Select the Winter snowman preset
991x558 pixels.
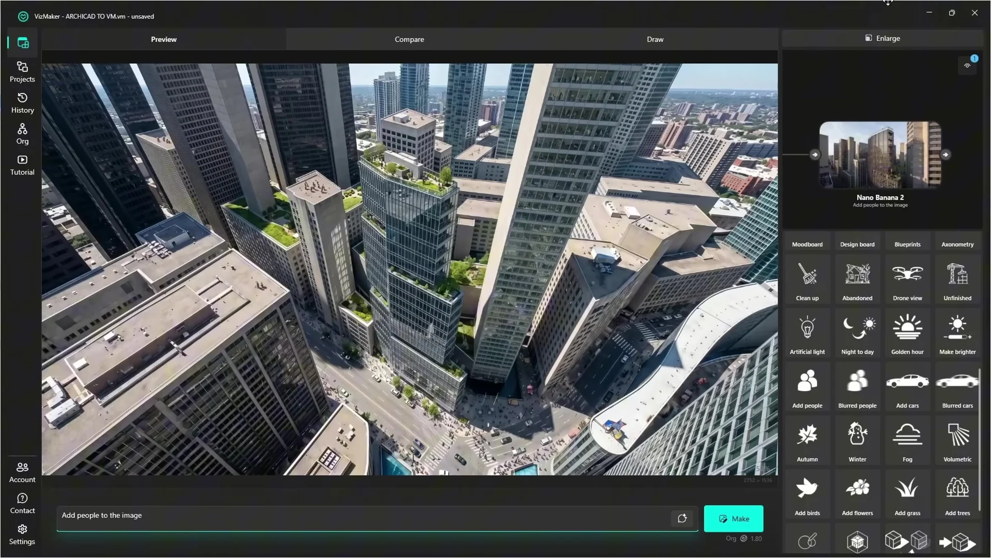point(857,441)
